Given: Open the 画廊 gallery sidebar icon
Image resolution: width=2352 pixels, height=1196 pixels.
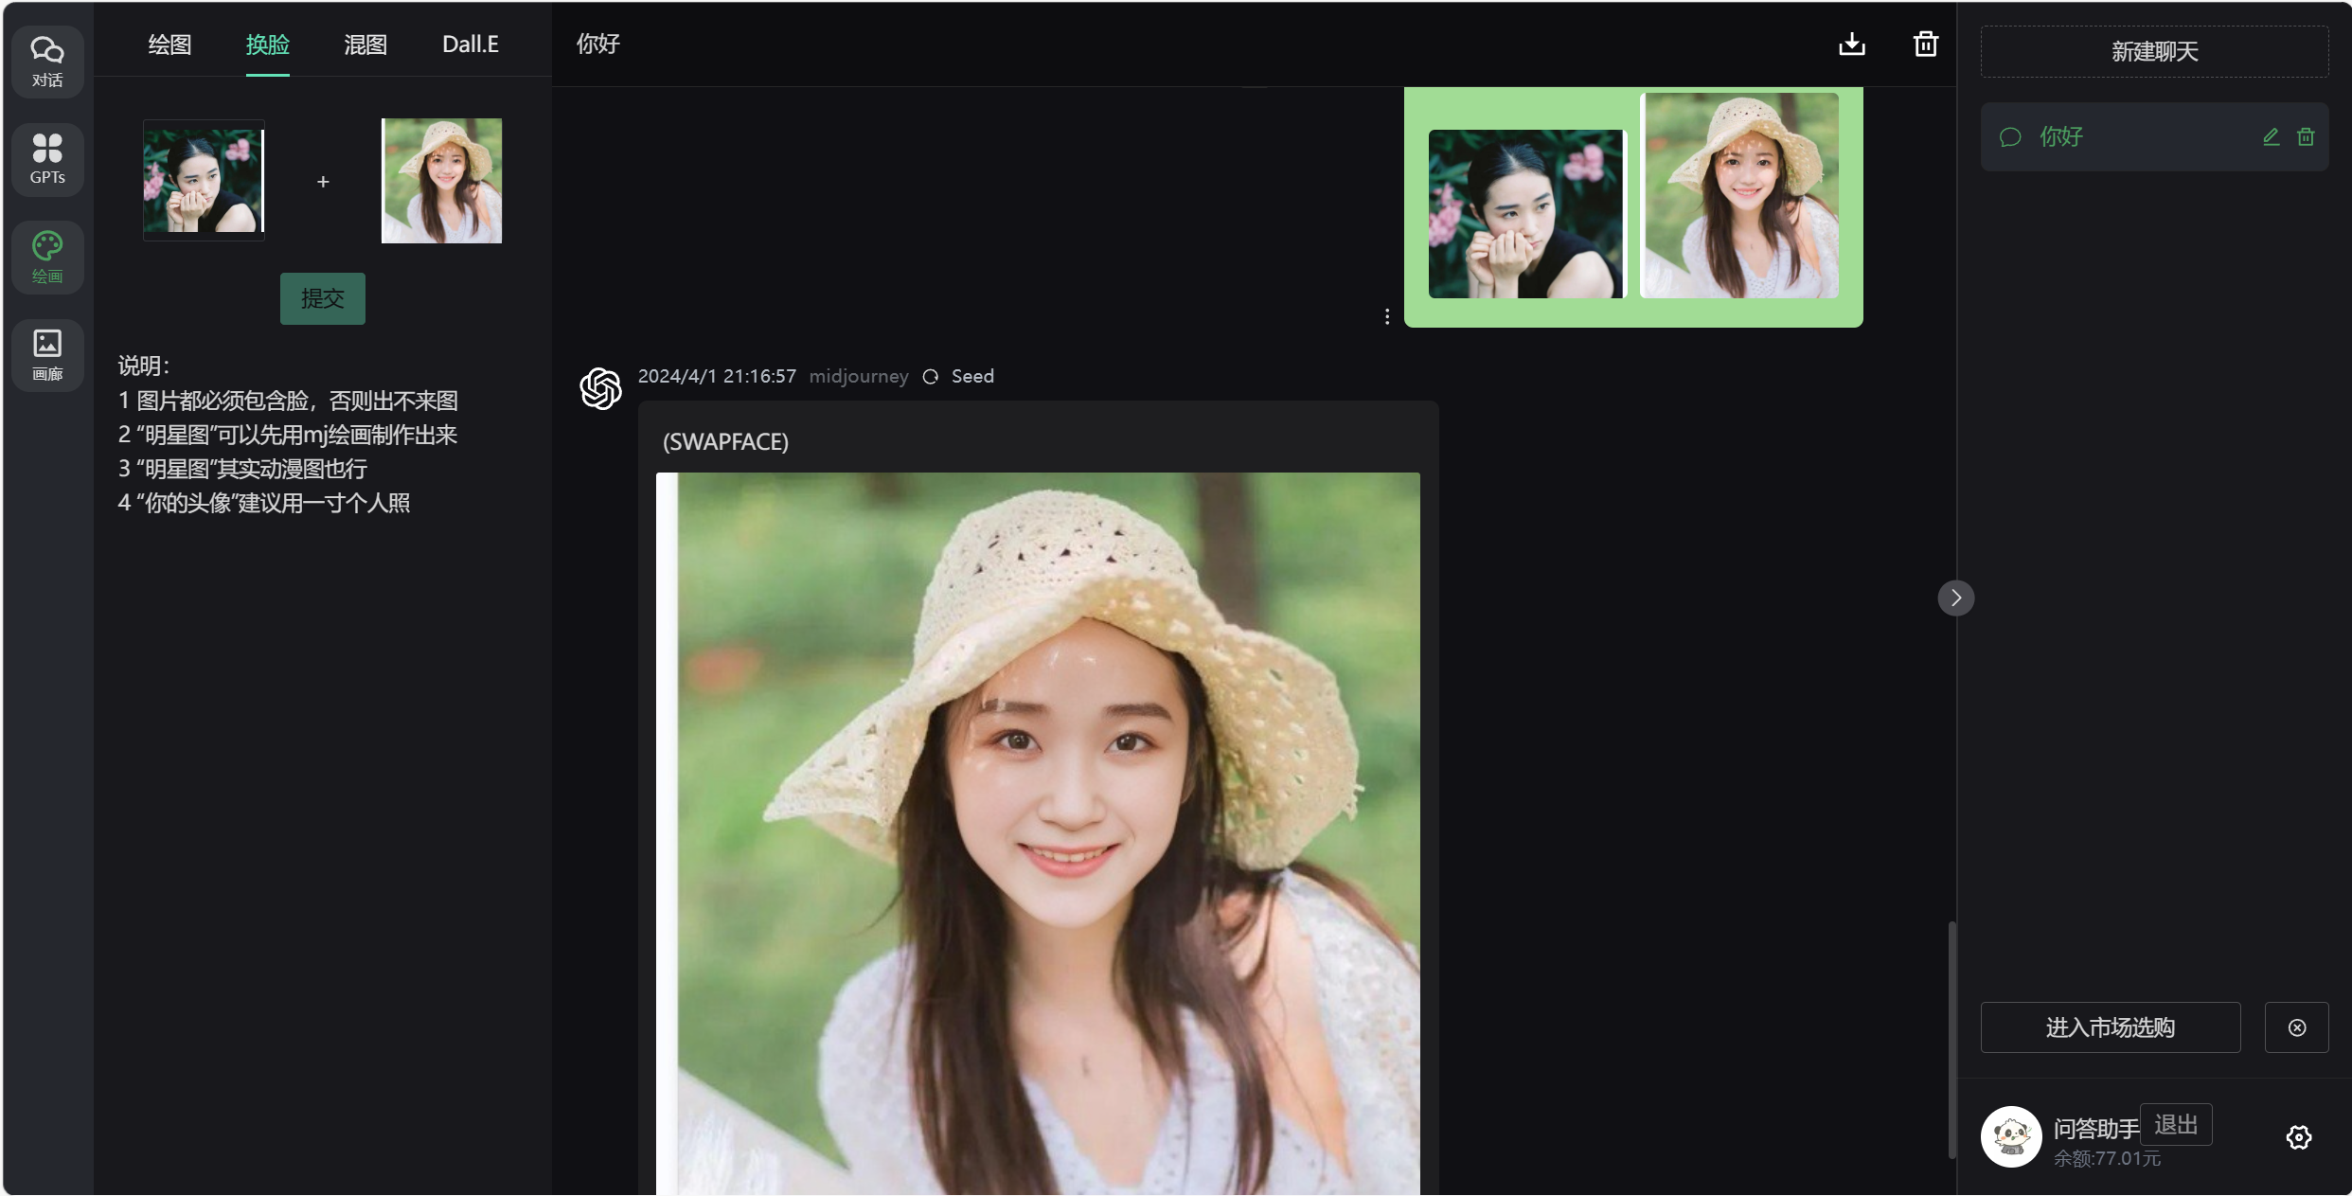Looking at the screenshot, I should click(x=47, y=354).
